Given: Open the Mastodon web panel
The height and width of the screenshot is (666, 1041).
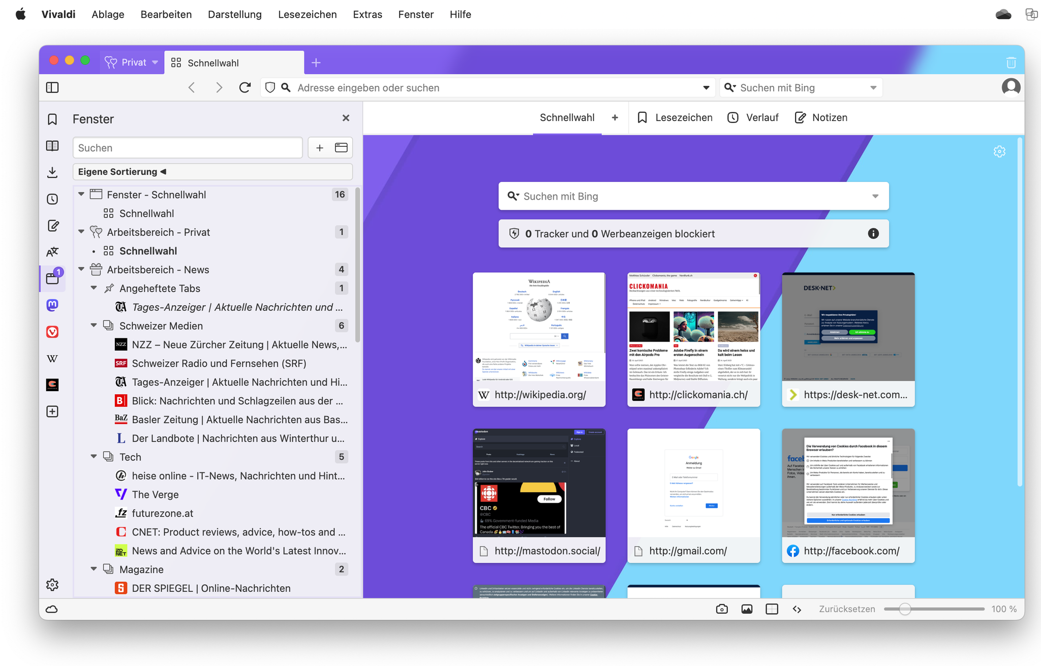Looking at the screenshot, I should point(52,305).
